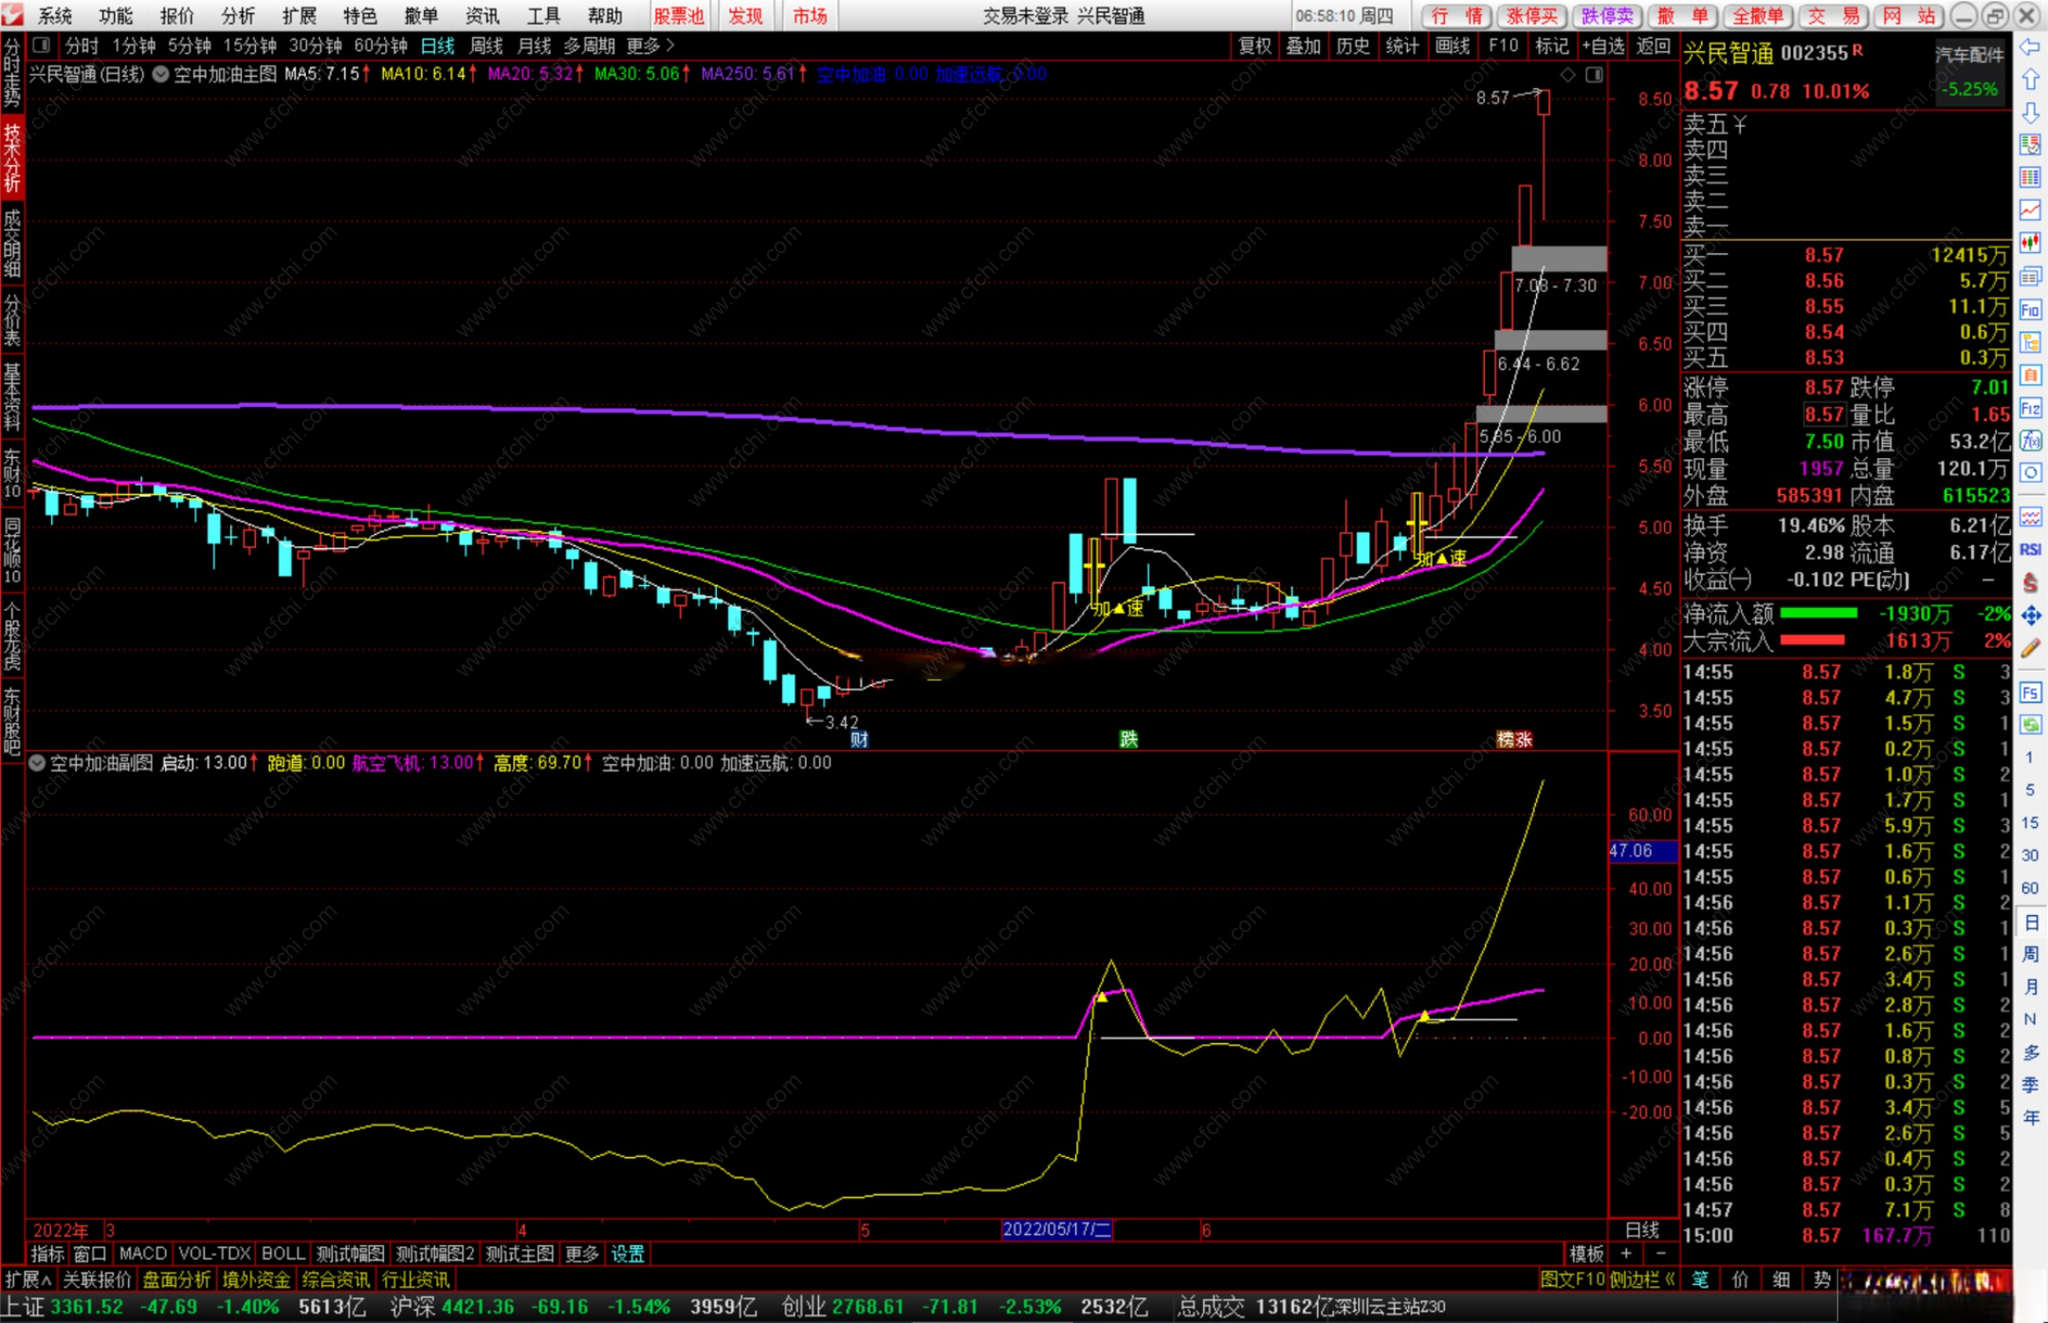Open the F10 company info icon
The width and height of the screenshot is (2048, 1323).
point(2030,309)
